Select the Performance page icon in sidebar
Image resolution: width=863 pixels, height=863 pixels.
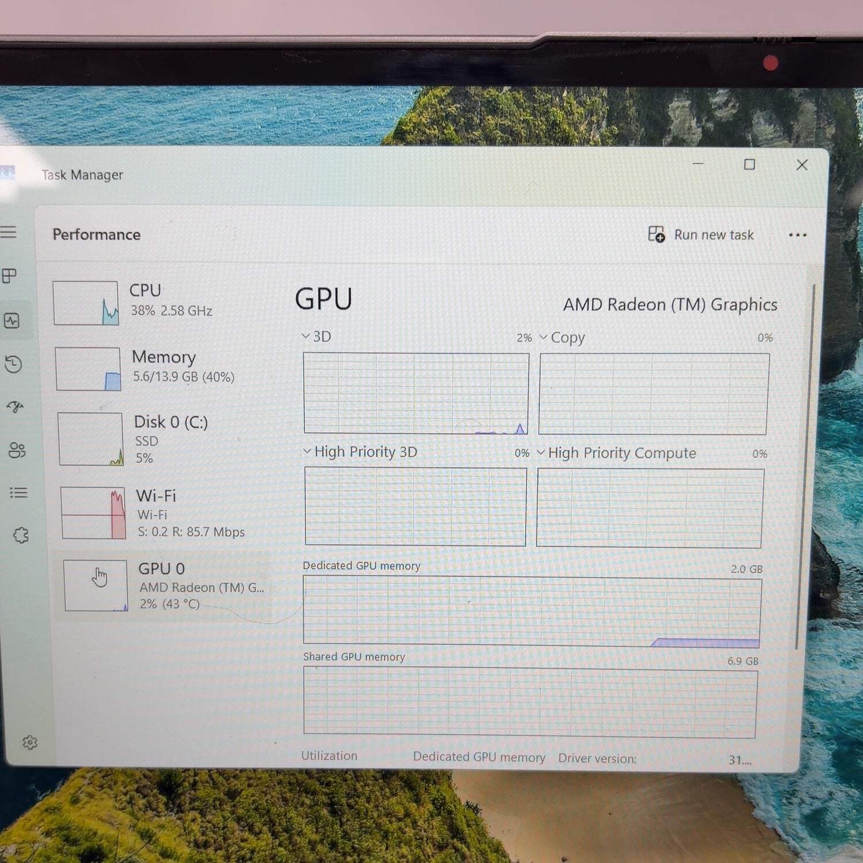pos(12,320)
